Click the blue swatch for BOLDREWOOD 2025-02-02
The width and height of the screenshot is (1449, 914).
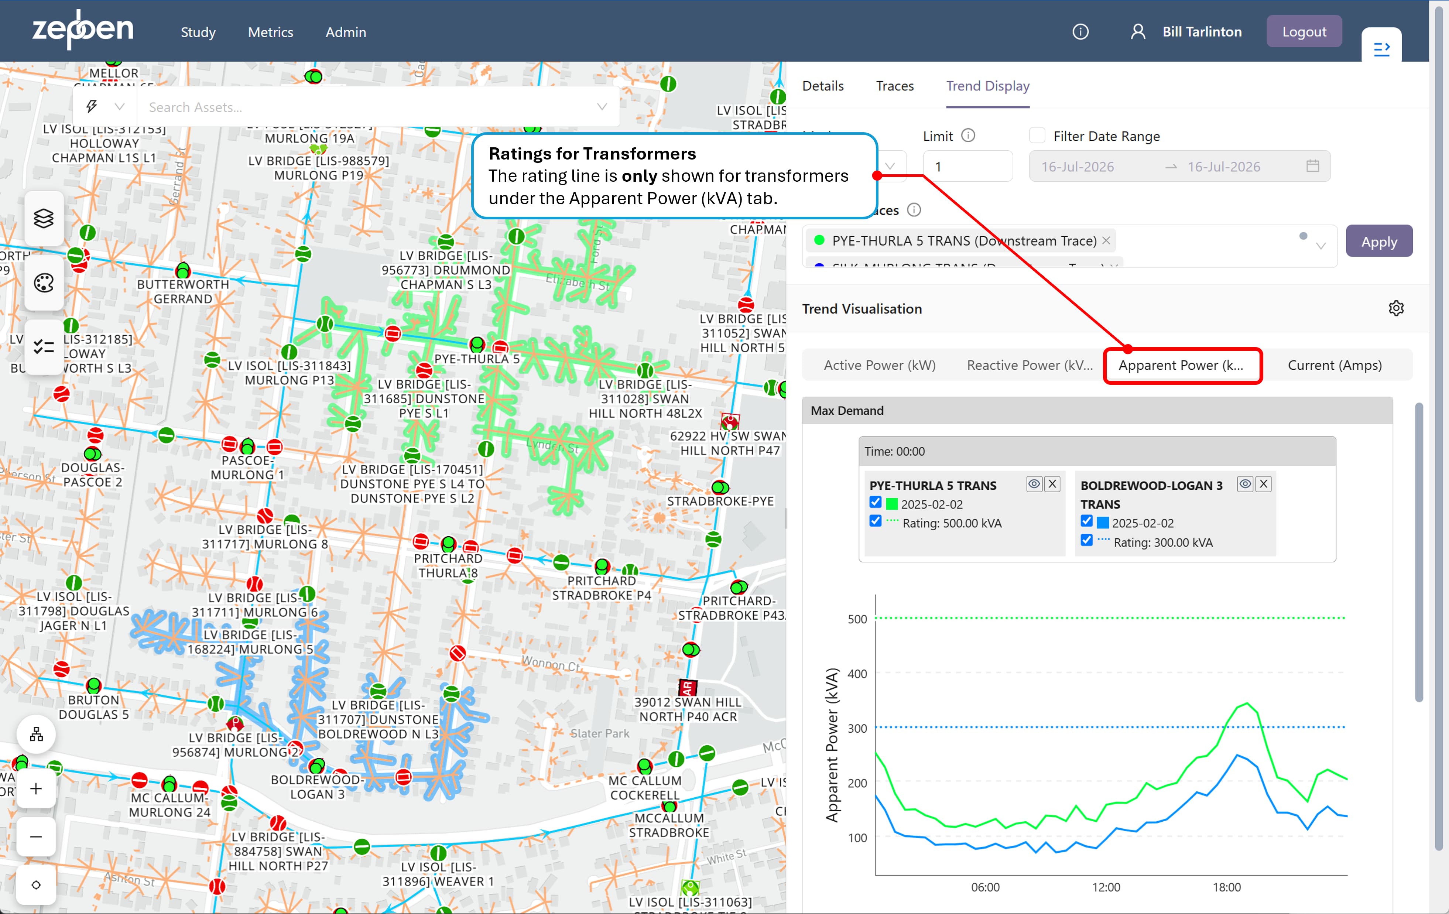pyautogui.click(x=1103, y=522)
